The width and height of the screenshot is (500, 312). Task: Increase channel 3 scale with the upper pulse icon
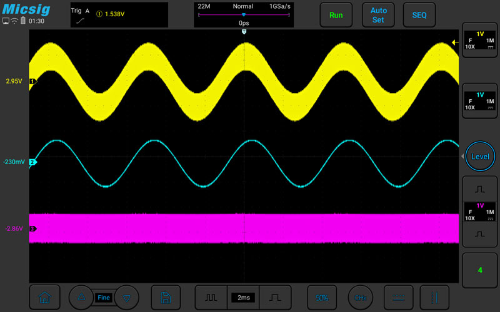pyautogui.click(x=479, y=190)
